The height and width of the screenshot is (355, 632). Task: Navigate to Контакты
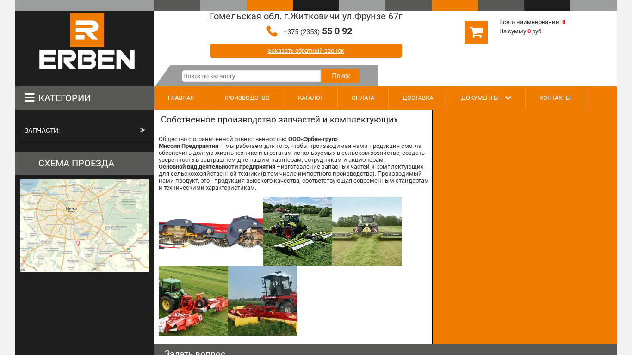pyautogui.click(x=555, y=98)
